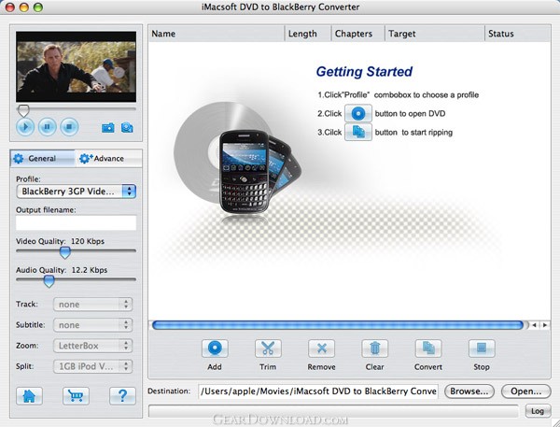The height and width of the screenshot is (427, 560).
Task: Click the red close window button
Action: click(x=10, y=7)
